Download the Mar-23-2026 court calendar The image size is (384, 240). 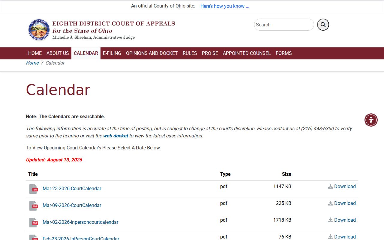point(342,186)
